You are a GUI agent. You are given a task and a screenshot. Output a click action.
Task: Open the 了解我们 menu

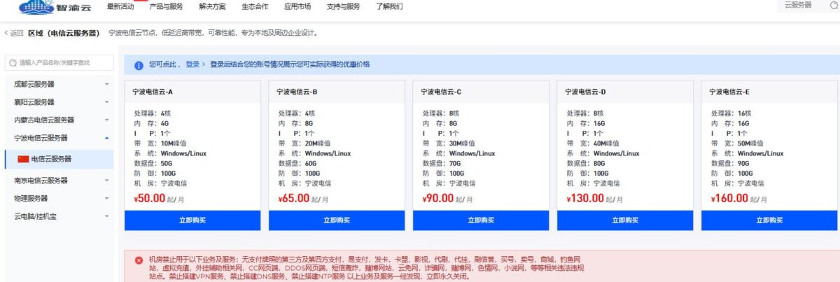tap(388, 6)
